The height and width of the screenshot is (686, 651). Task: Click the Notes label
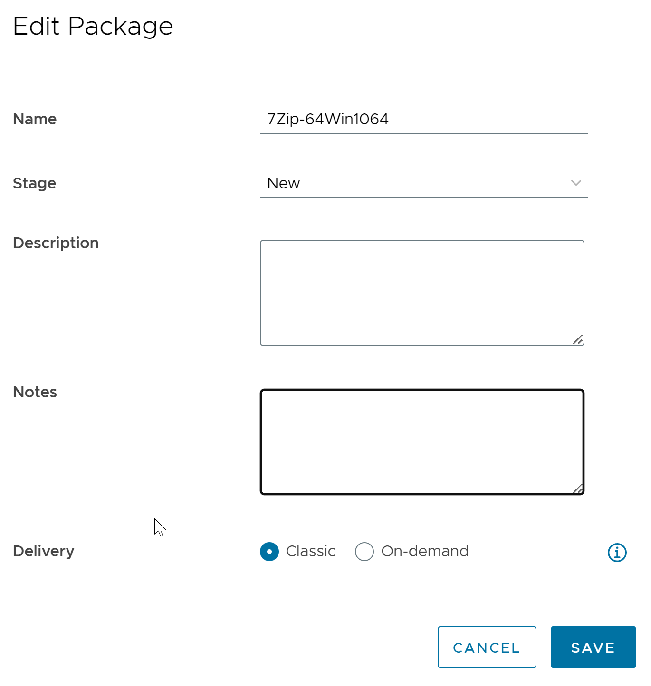point(35,392)
